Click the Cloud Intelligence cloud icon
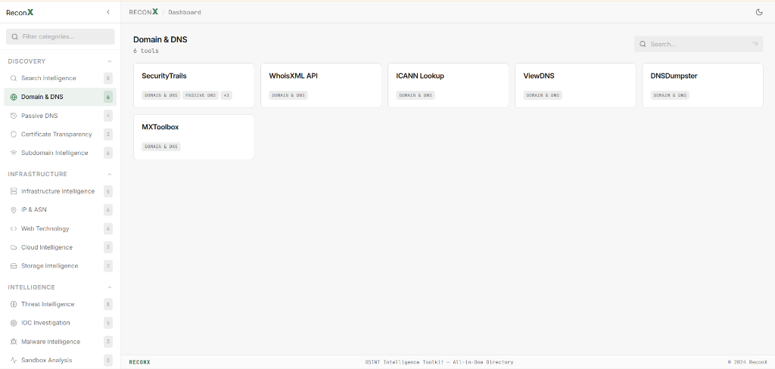The height and width of the screenshot is (369, 775). (14, 247)
